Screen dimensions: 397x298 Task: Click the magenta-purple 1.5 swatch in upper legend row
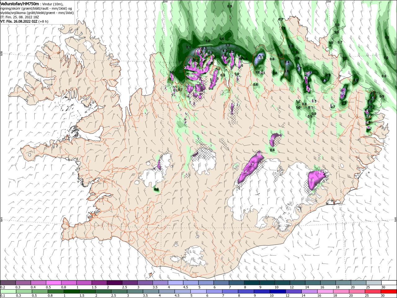pos(99,283)
